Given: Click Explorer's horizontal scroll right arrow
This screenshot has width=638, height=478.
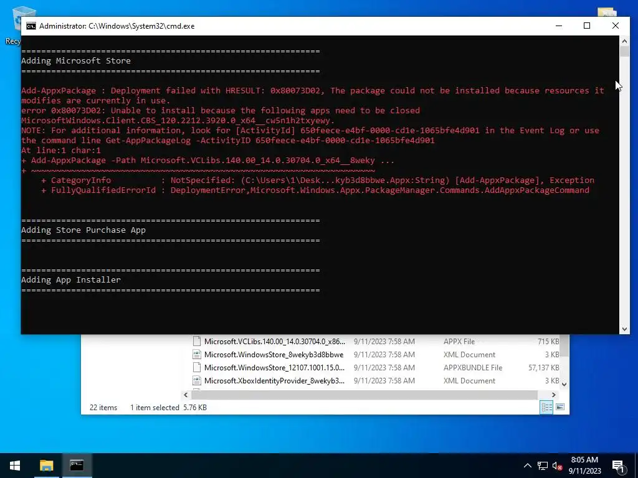Looking at the screenshot, I should 553,395.
